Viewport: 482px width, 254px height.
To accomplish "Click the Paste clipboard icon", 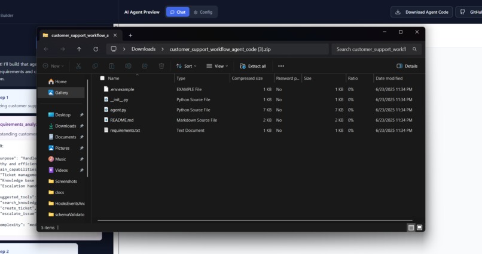I will point(112,66).
